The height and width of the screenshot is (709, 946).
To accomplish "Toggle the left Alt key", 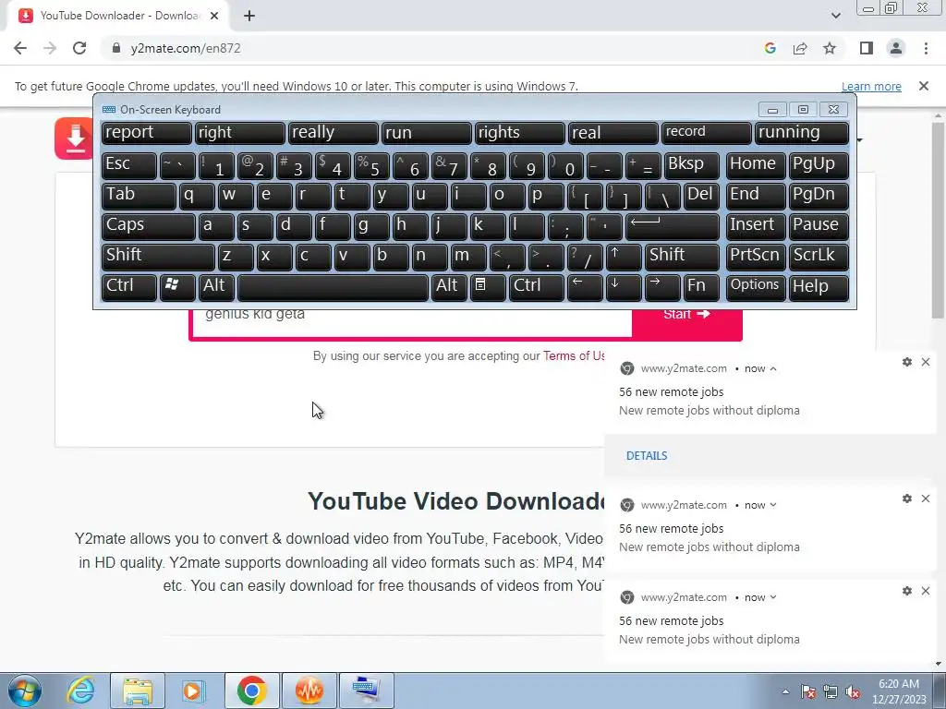I will (216, 287).
